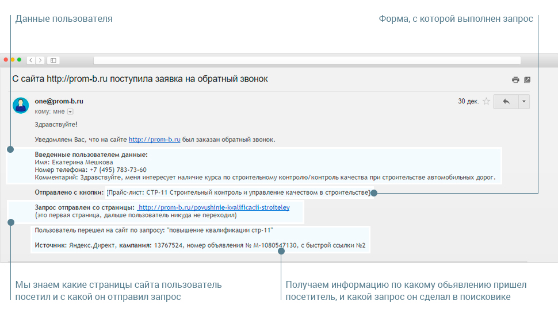Image resolution: width=558 pixels, height=316 pixels.
Task: Click the greeting 'Здравствуйте!' text
Action: pos(56,125)
